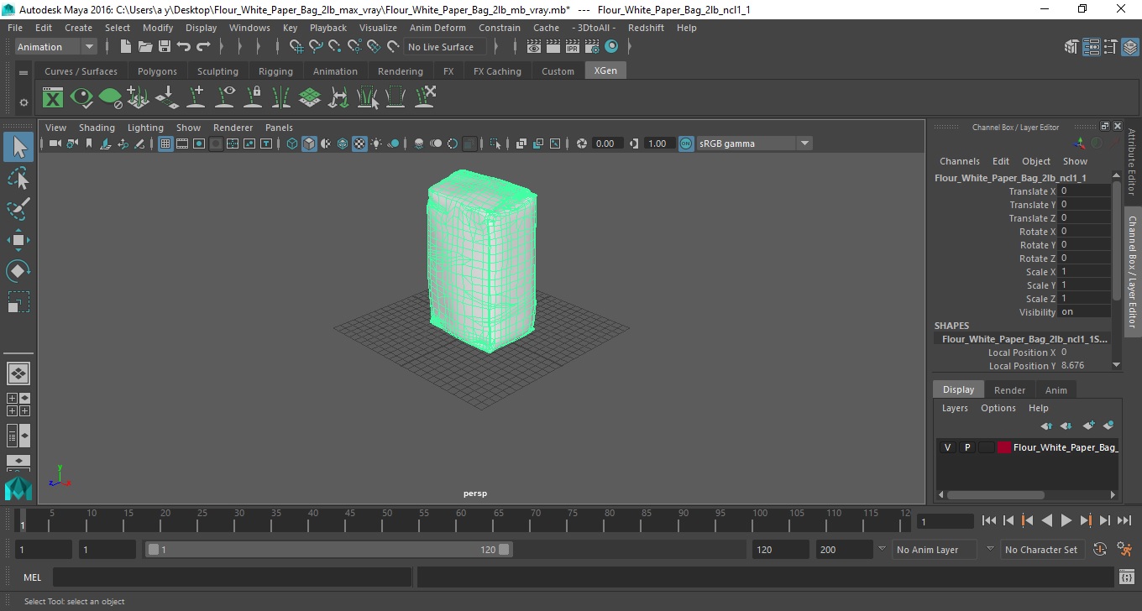Click the Open Scene folder icon
Image resolution: width=1142 pixels, height=611 pixels.
coord(145,47)
